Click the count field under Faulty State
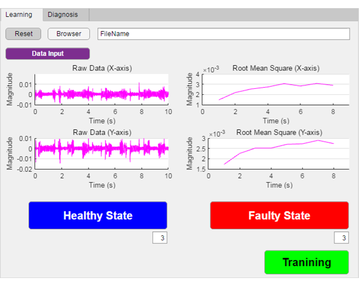The image size is (359, 299). click(x=341, y=238)
